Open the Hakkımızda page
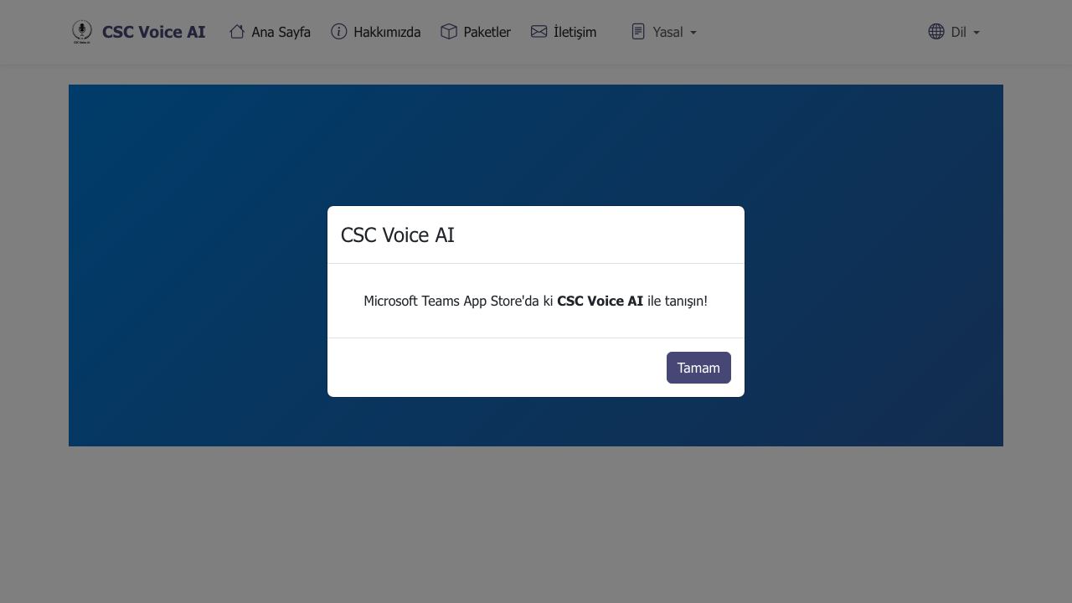Viewport: 1072px width, 603px height. click(376, 32)
